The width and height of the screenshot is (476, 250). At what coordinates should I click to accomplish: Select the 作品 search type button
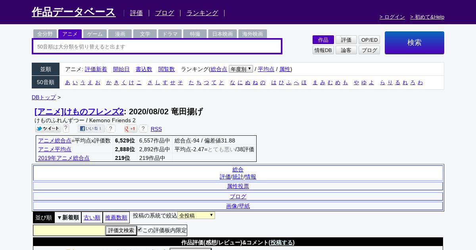click(323, 40)
